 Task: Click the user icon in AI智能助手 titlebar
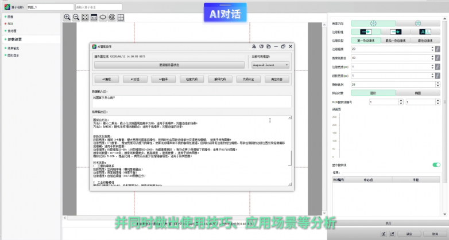pos(254,46)
